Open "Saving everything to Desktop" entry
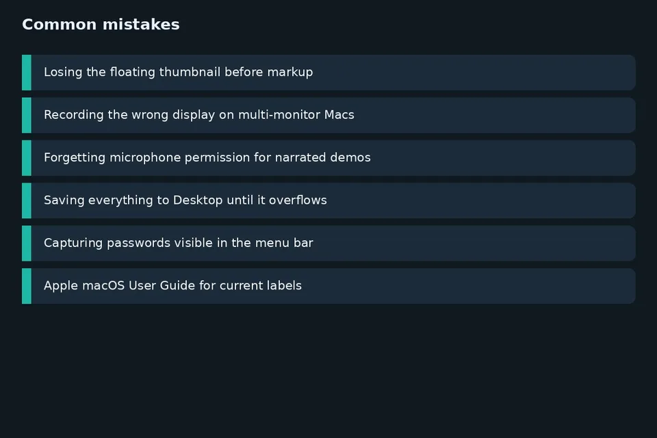The image size is (657, 438). coord(328,201)
